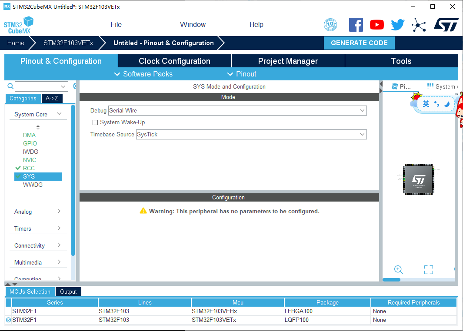The height and width of the screenshot is (331, 463).
Task: Click the MX icon in title bar
Action: point(7,7)
